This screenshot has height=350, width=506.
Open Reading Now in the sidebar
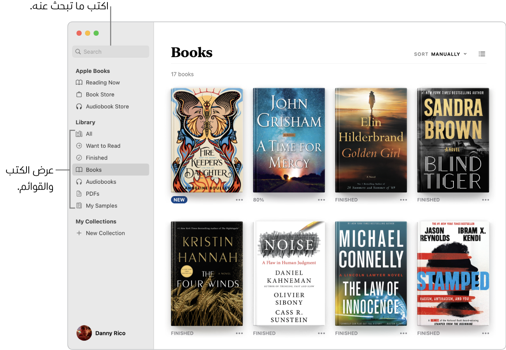coord(102,83)
